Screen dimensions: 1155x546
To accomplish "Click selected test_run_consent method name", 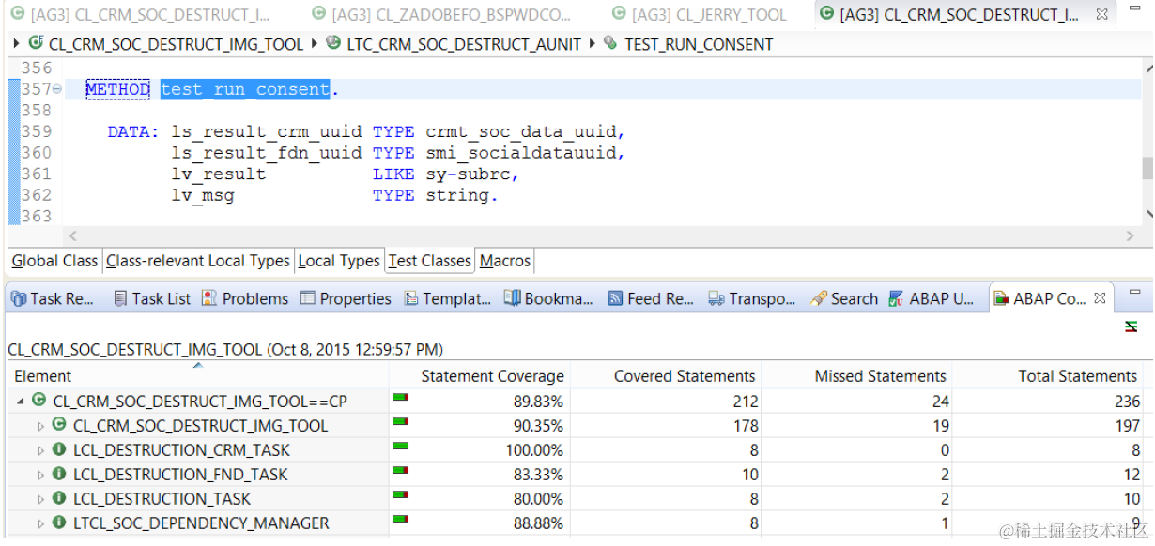I will pos(245,89).
